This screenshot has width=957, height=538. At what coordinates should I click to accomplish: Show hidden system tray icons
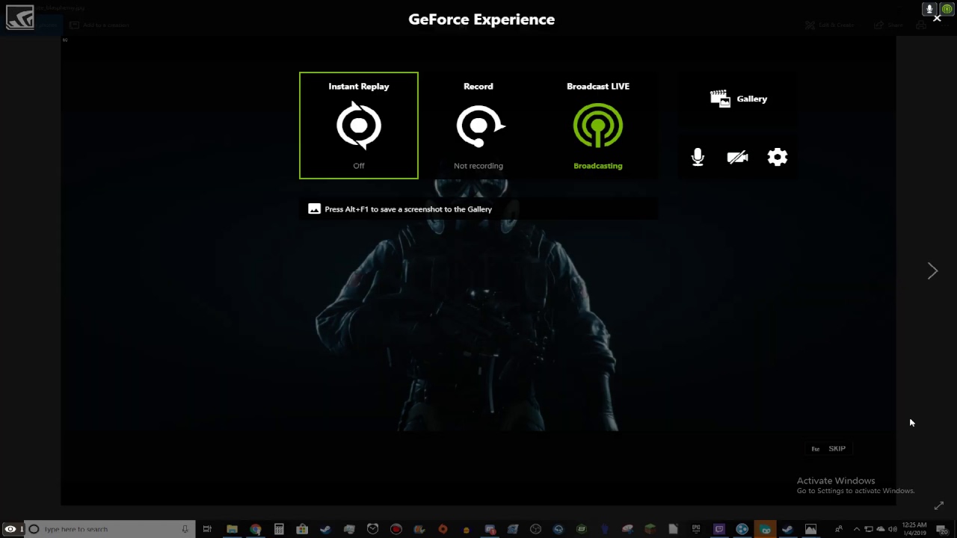(x=857, y=529)
